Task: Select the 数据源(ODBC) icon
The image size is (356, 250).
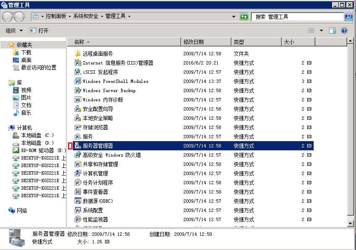Action: pyautogui.click(x=78, y=201)
